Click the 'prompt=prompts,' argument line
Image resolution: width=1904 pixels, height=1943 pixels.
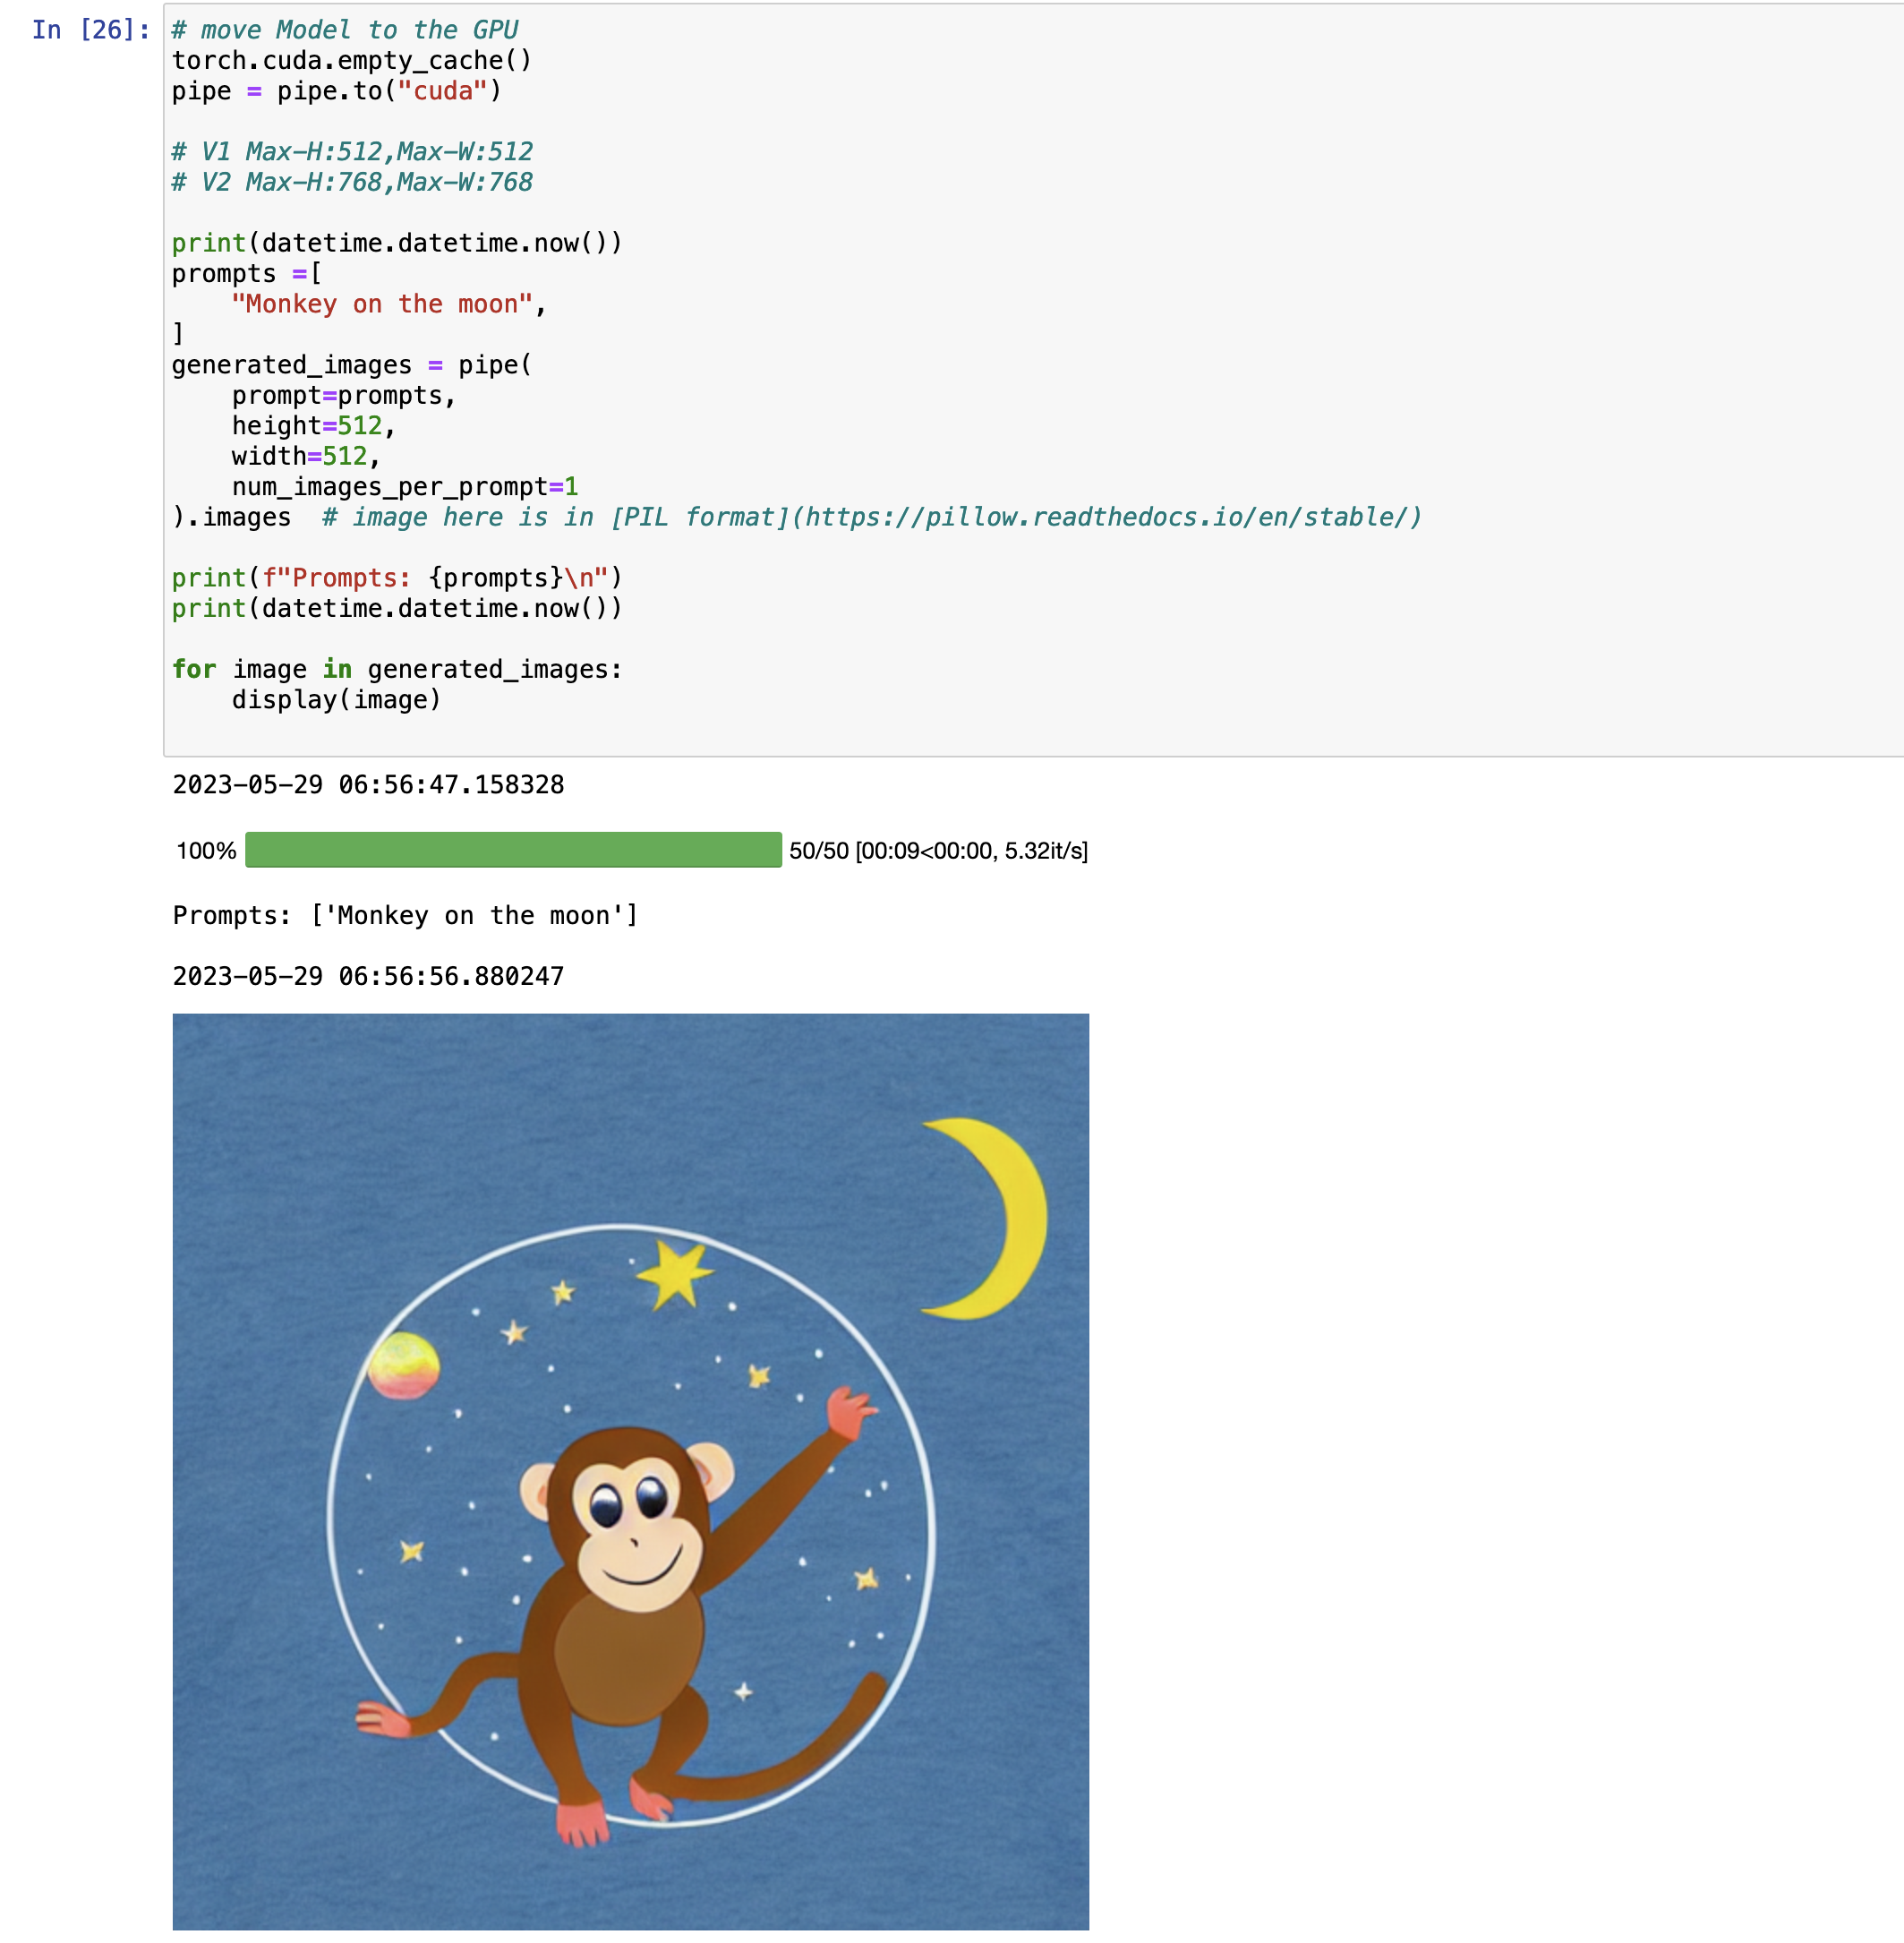click(344, 396)
